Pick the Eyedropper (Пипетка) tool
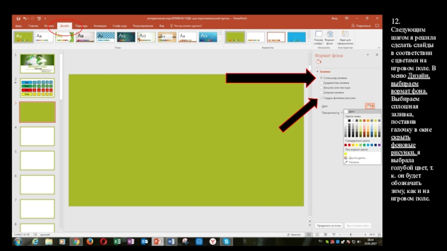Viewport: 447px width, 251px height. click(x=354, y=162)
